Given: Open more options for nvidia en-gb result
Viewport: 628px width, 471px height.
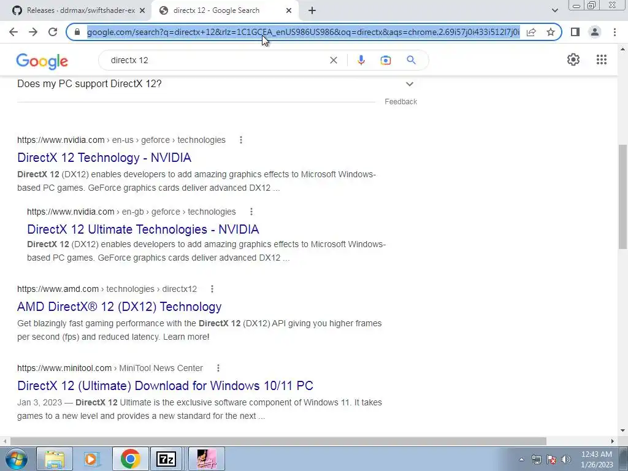Looking at the screenshot, I should pos(251,212).
